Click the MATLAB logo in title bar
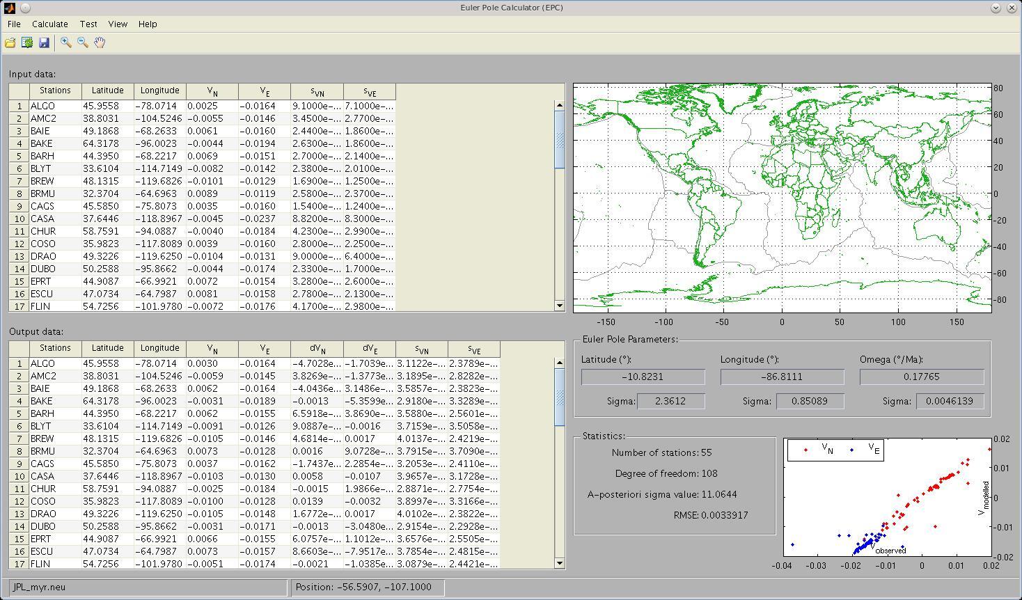The image size is (1022, 600). click(8, 8)
